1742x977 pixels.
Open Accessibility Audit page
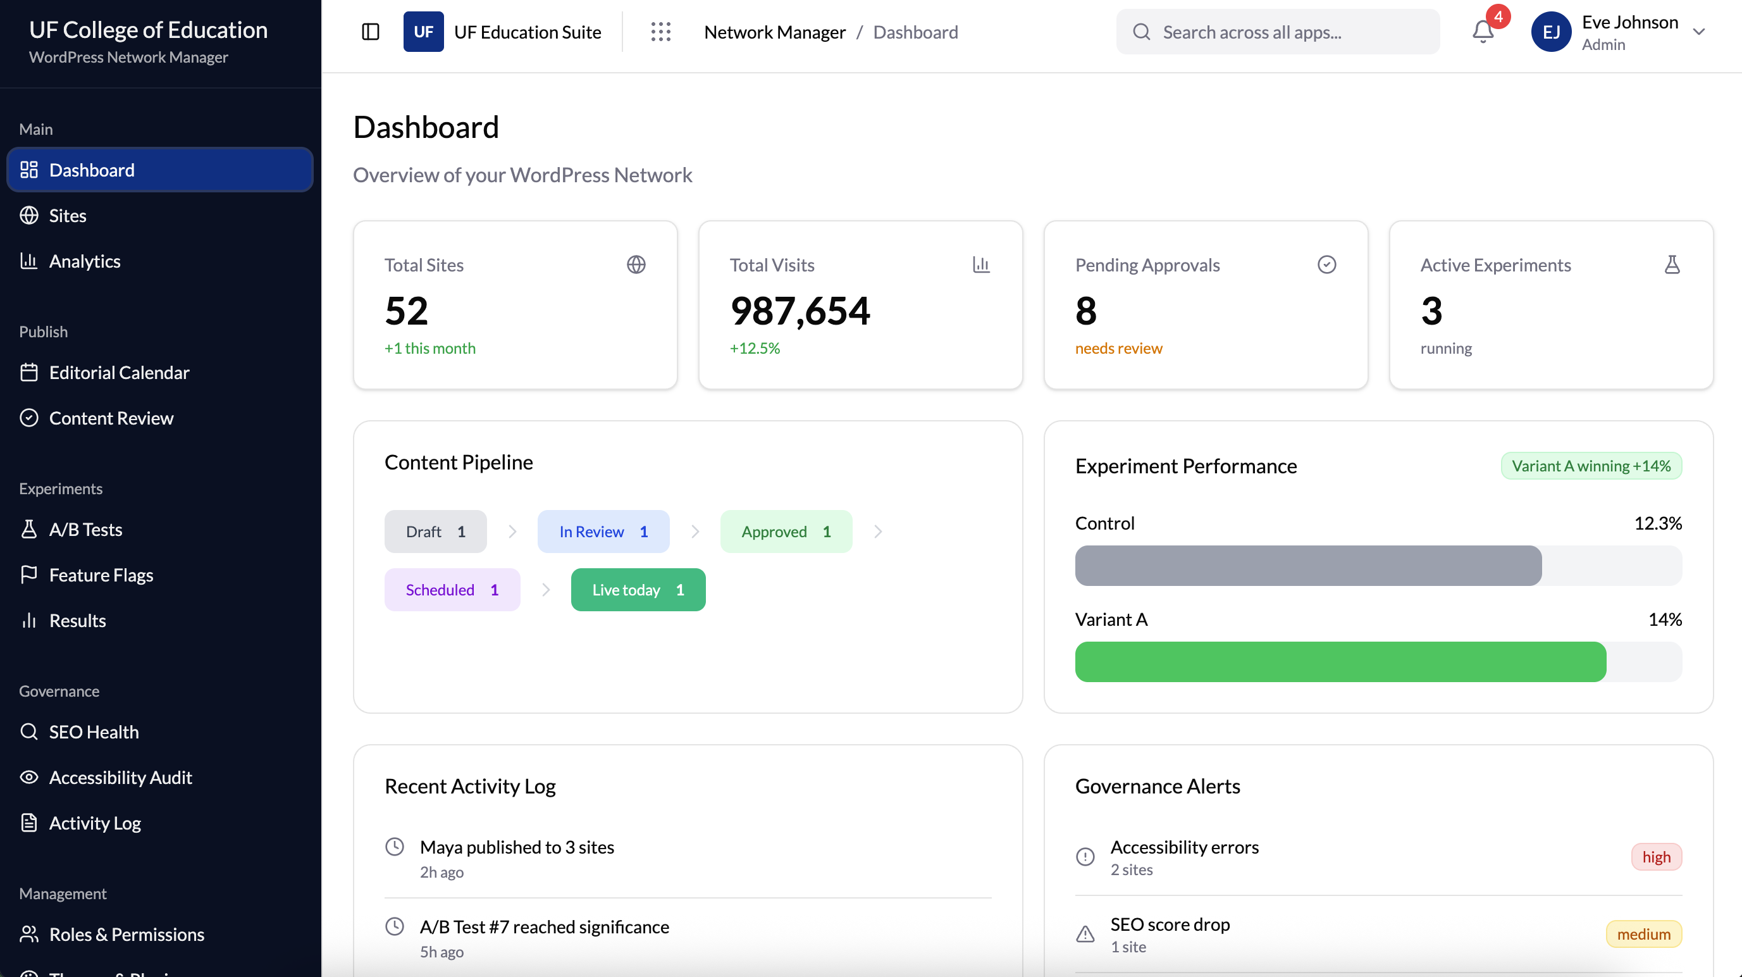point(159,777)
